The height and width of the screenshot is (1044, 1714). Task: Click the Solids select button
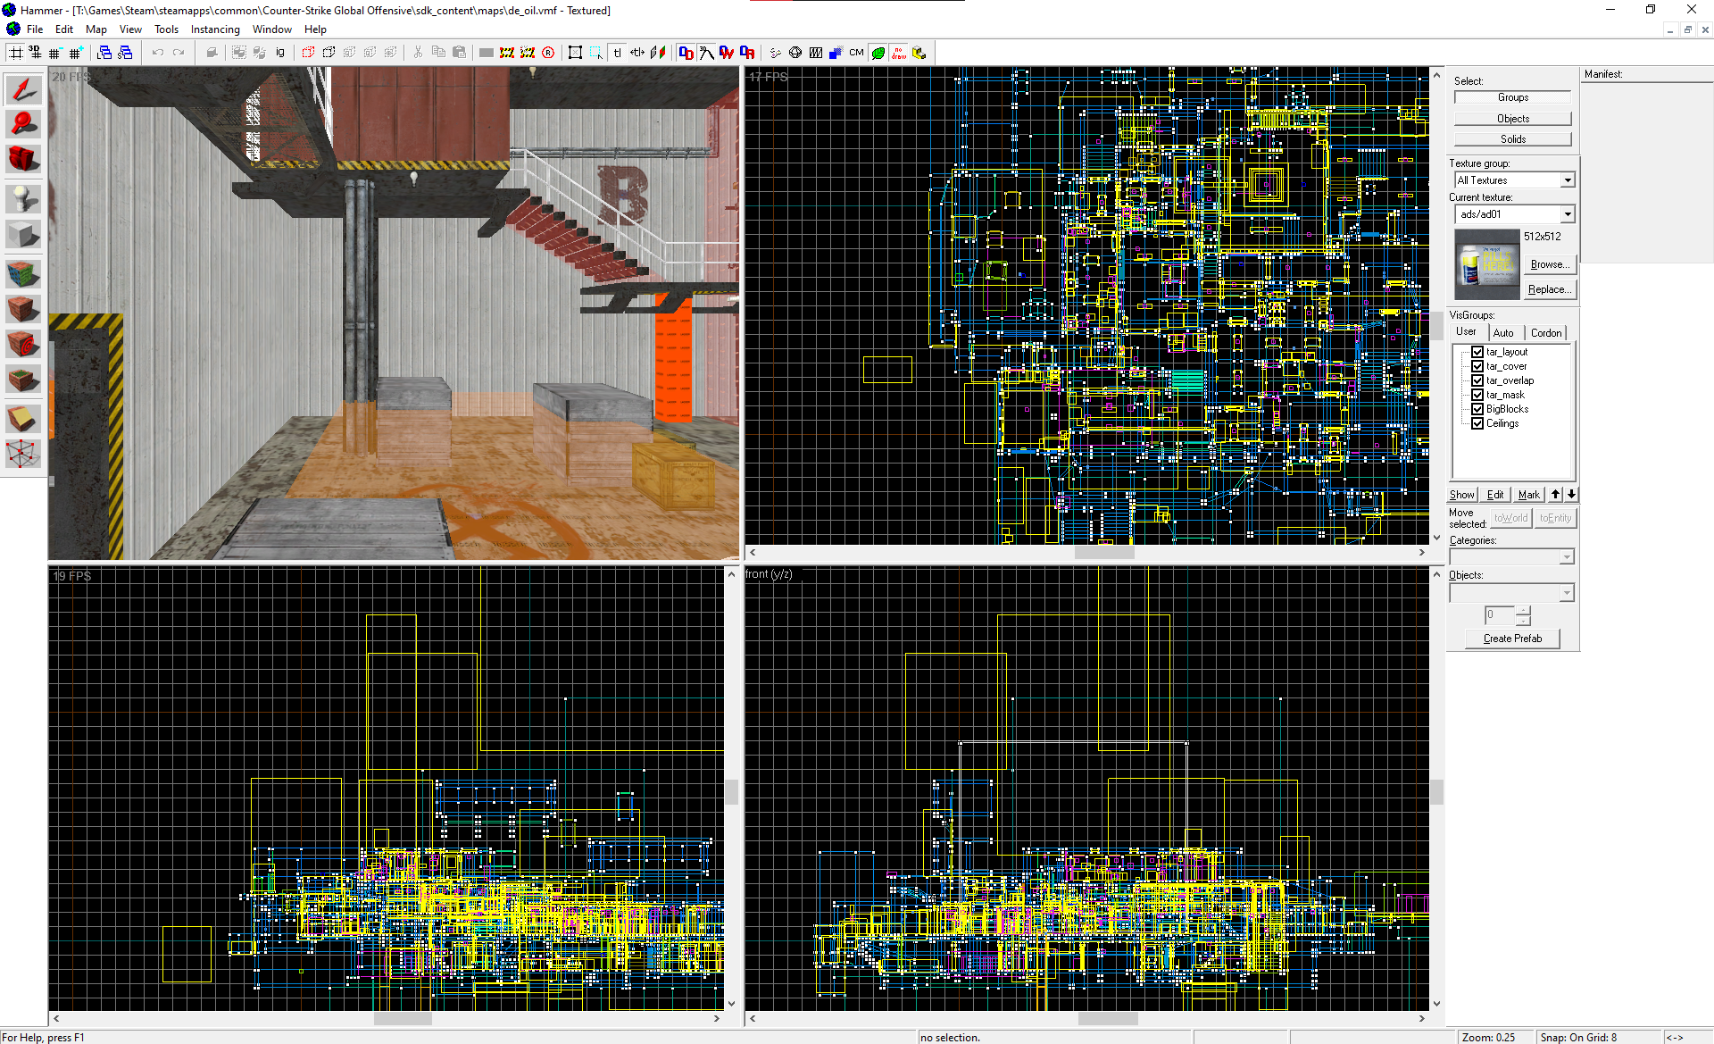1512,139
